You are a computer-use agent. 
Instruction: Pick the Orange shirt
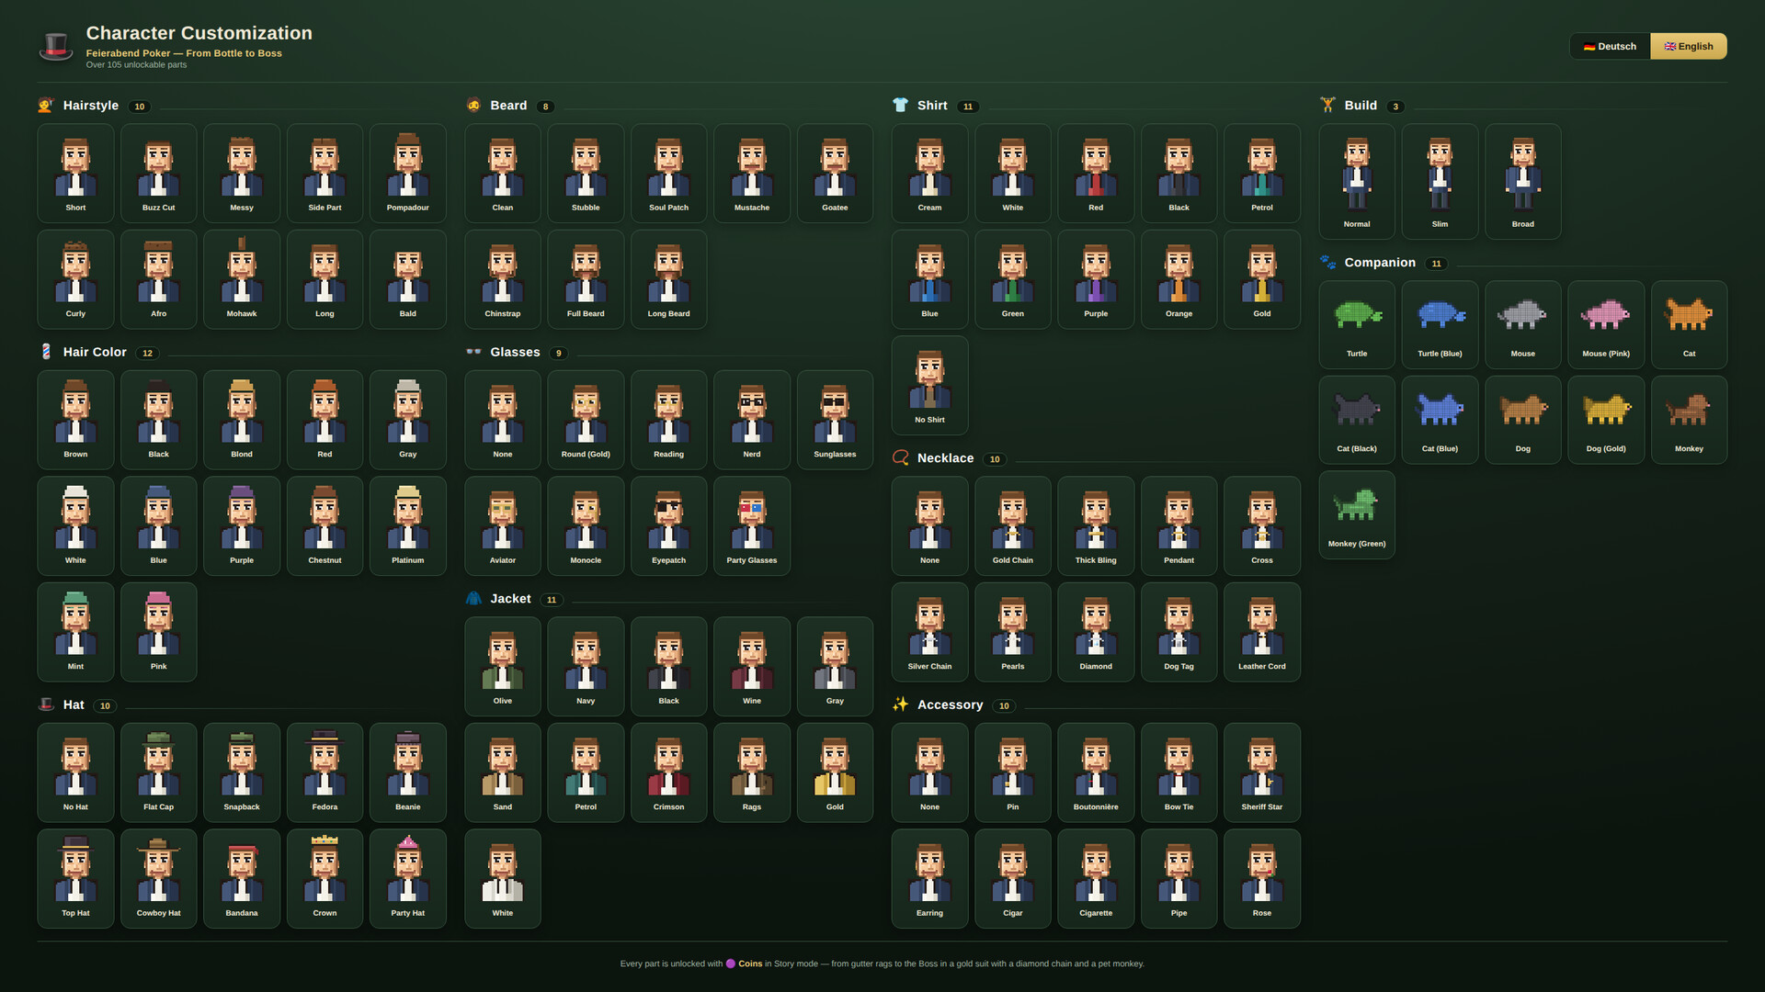click(1179, 279)
